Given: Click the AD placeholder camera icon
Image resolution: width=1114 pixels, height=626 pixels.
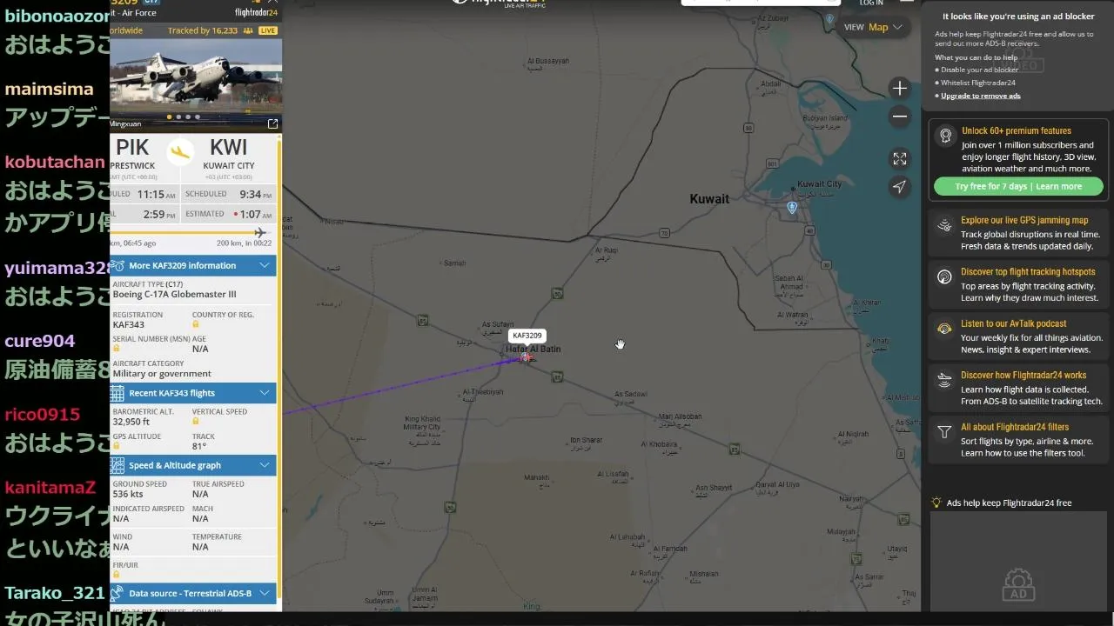Looking at the screenshot, I should (x=1018, y=585).
